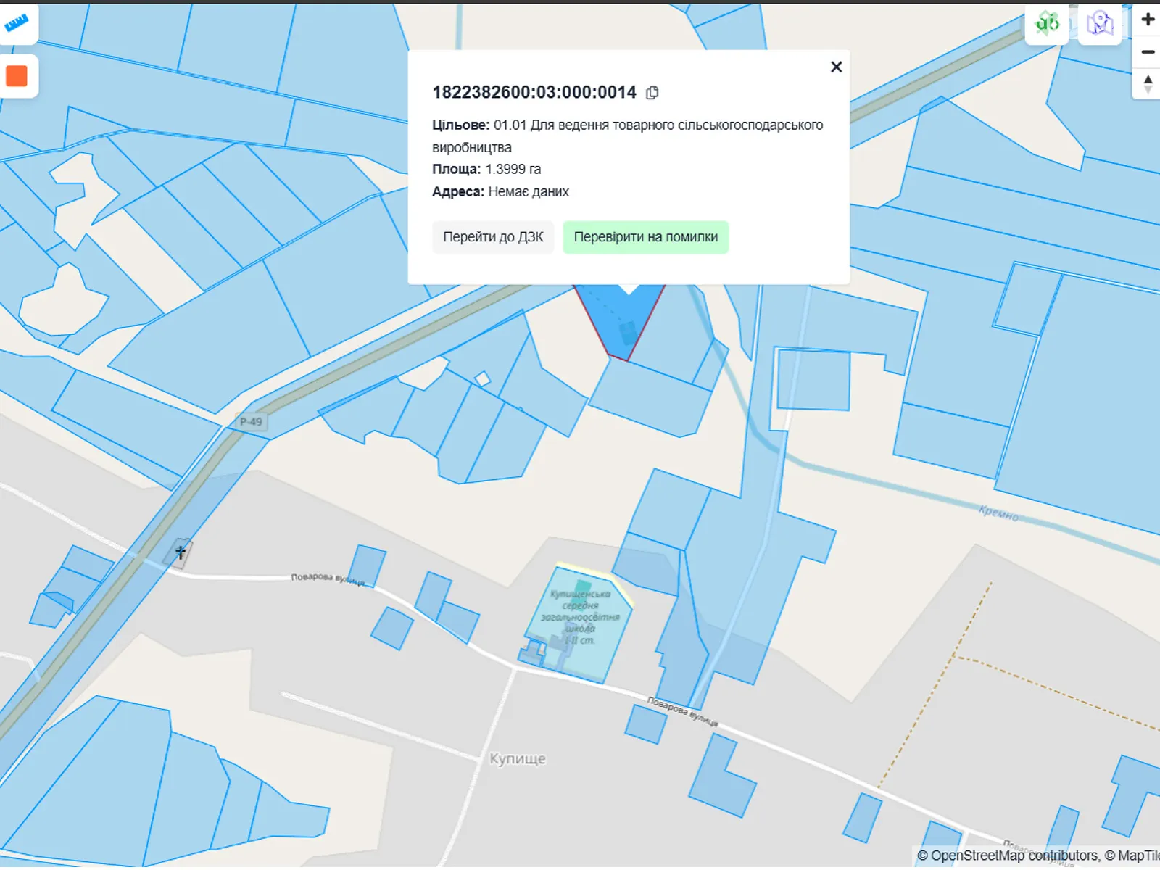The width and height of the screenshot is (1160, 870).
Task: Click the church cross marker on map
Action: [180, 553]
